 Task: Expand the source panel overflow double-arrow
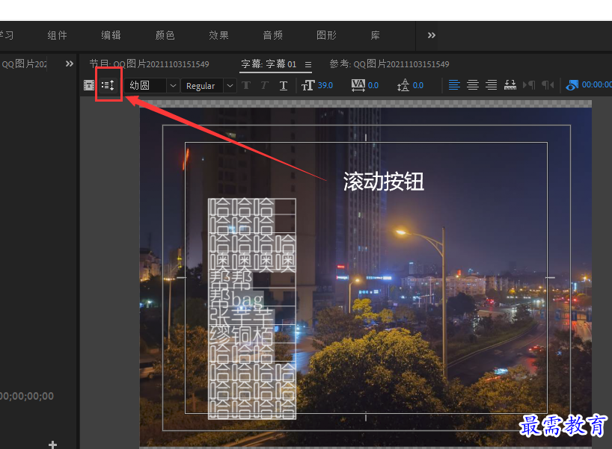pos(70,64)
